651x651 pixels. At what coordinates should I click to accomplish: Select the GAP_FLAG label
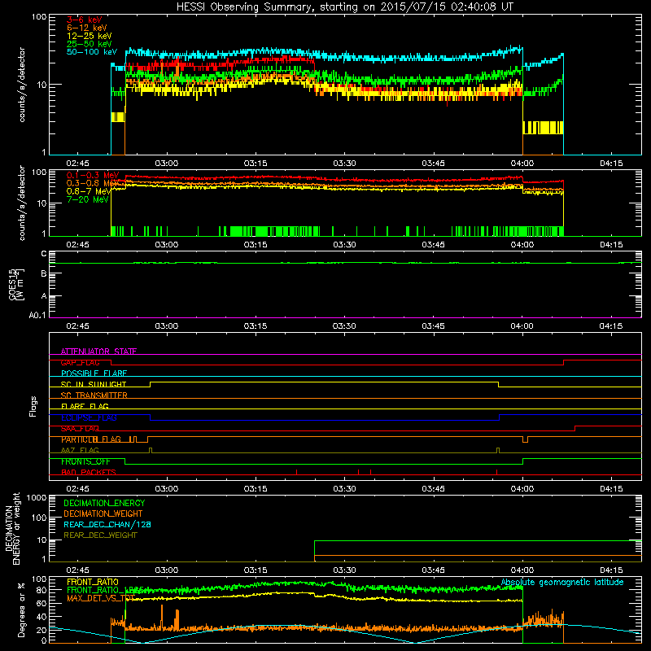80,362
